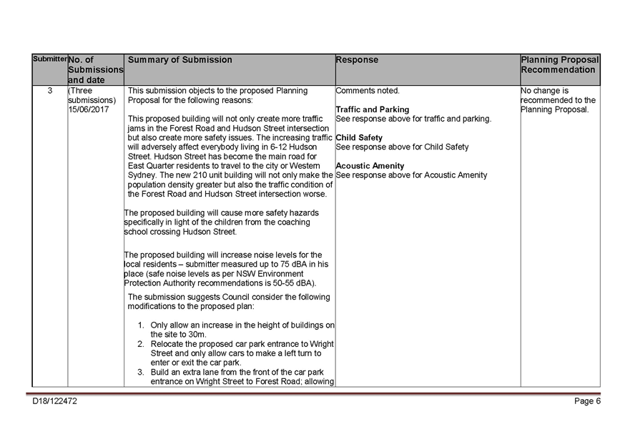625x442 pixels.
Task: Click the Page 6 footer label
Action: tap(587, 401)
